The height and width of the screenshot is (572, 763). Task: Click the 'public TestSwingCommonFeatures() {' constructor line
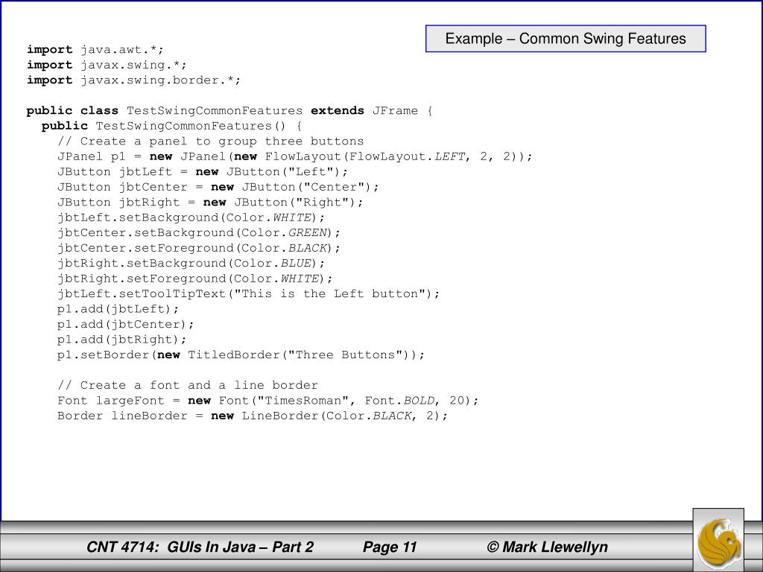[x=172, y=126]
